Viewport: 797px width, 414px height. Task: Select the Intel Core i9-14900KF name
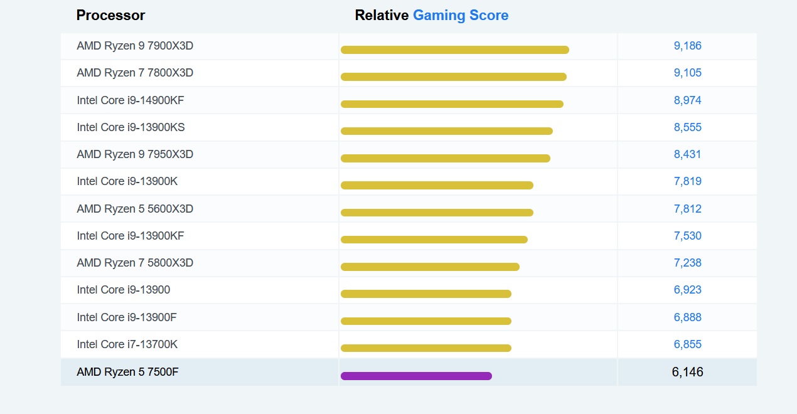[131, 100]
